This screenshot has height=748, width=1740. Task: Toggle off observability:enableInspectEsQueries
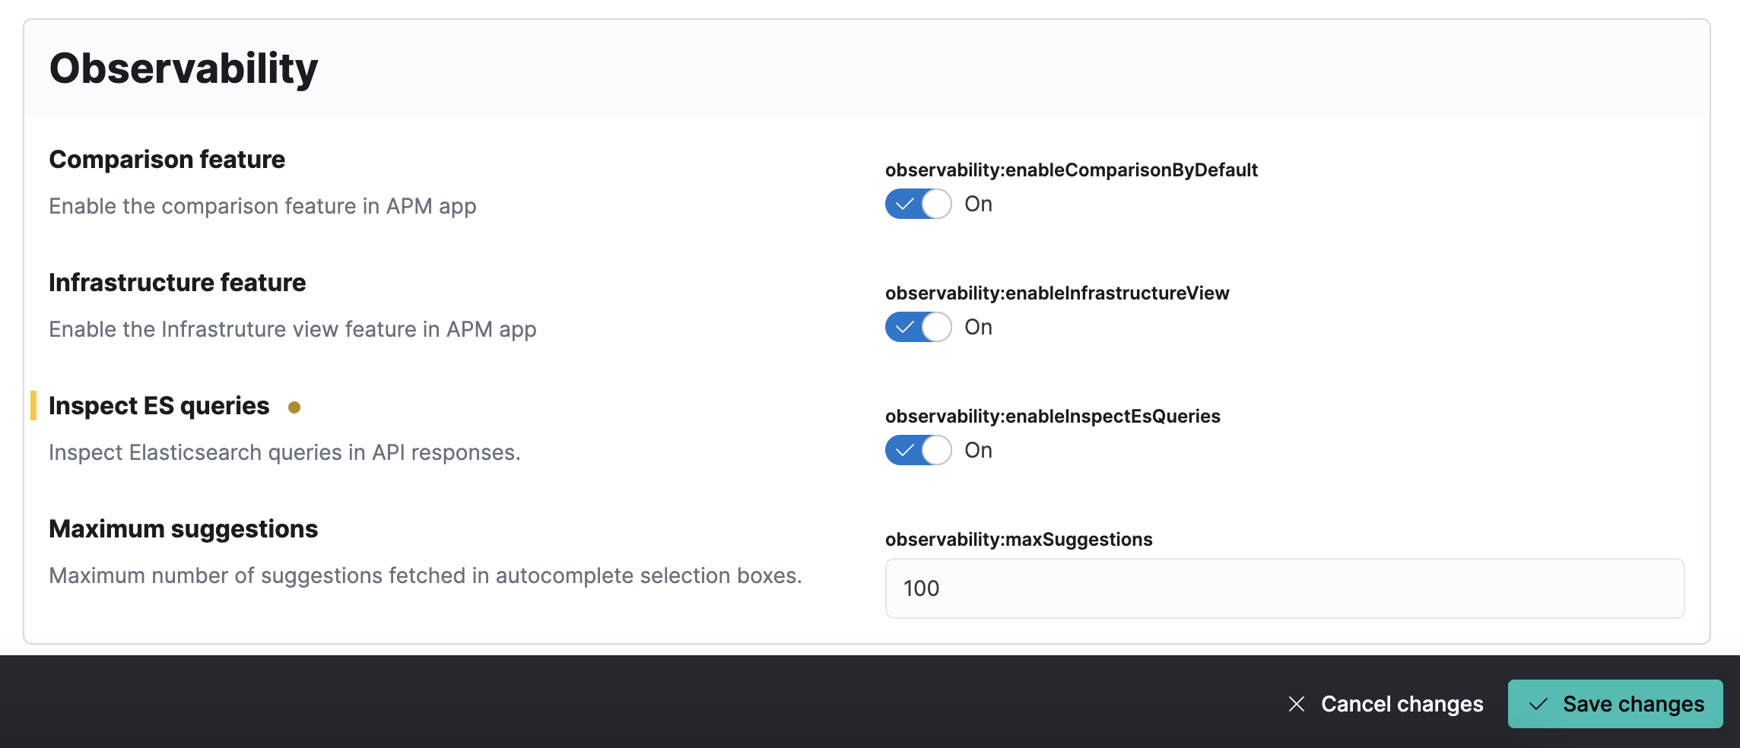[x=918, y=450]
